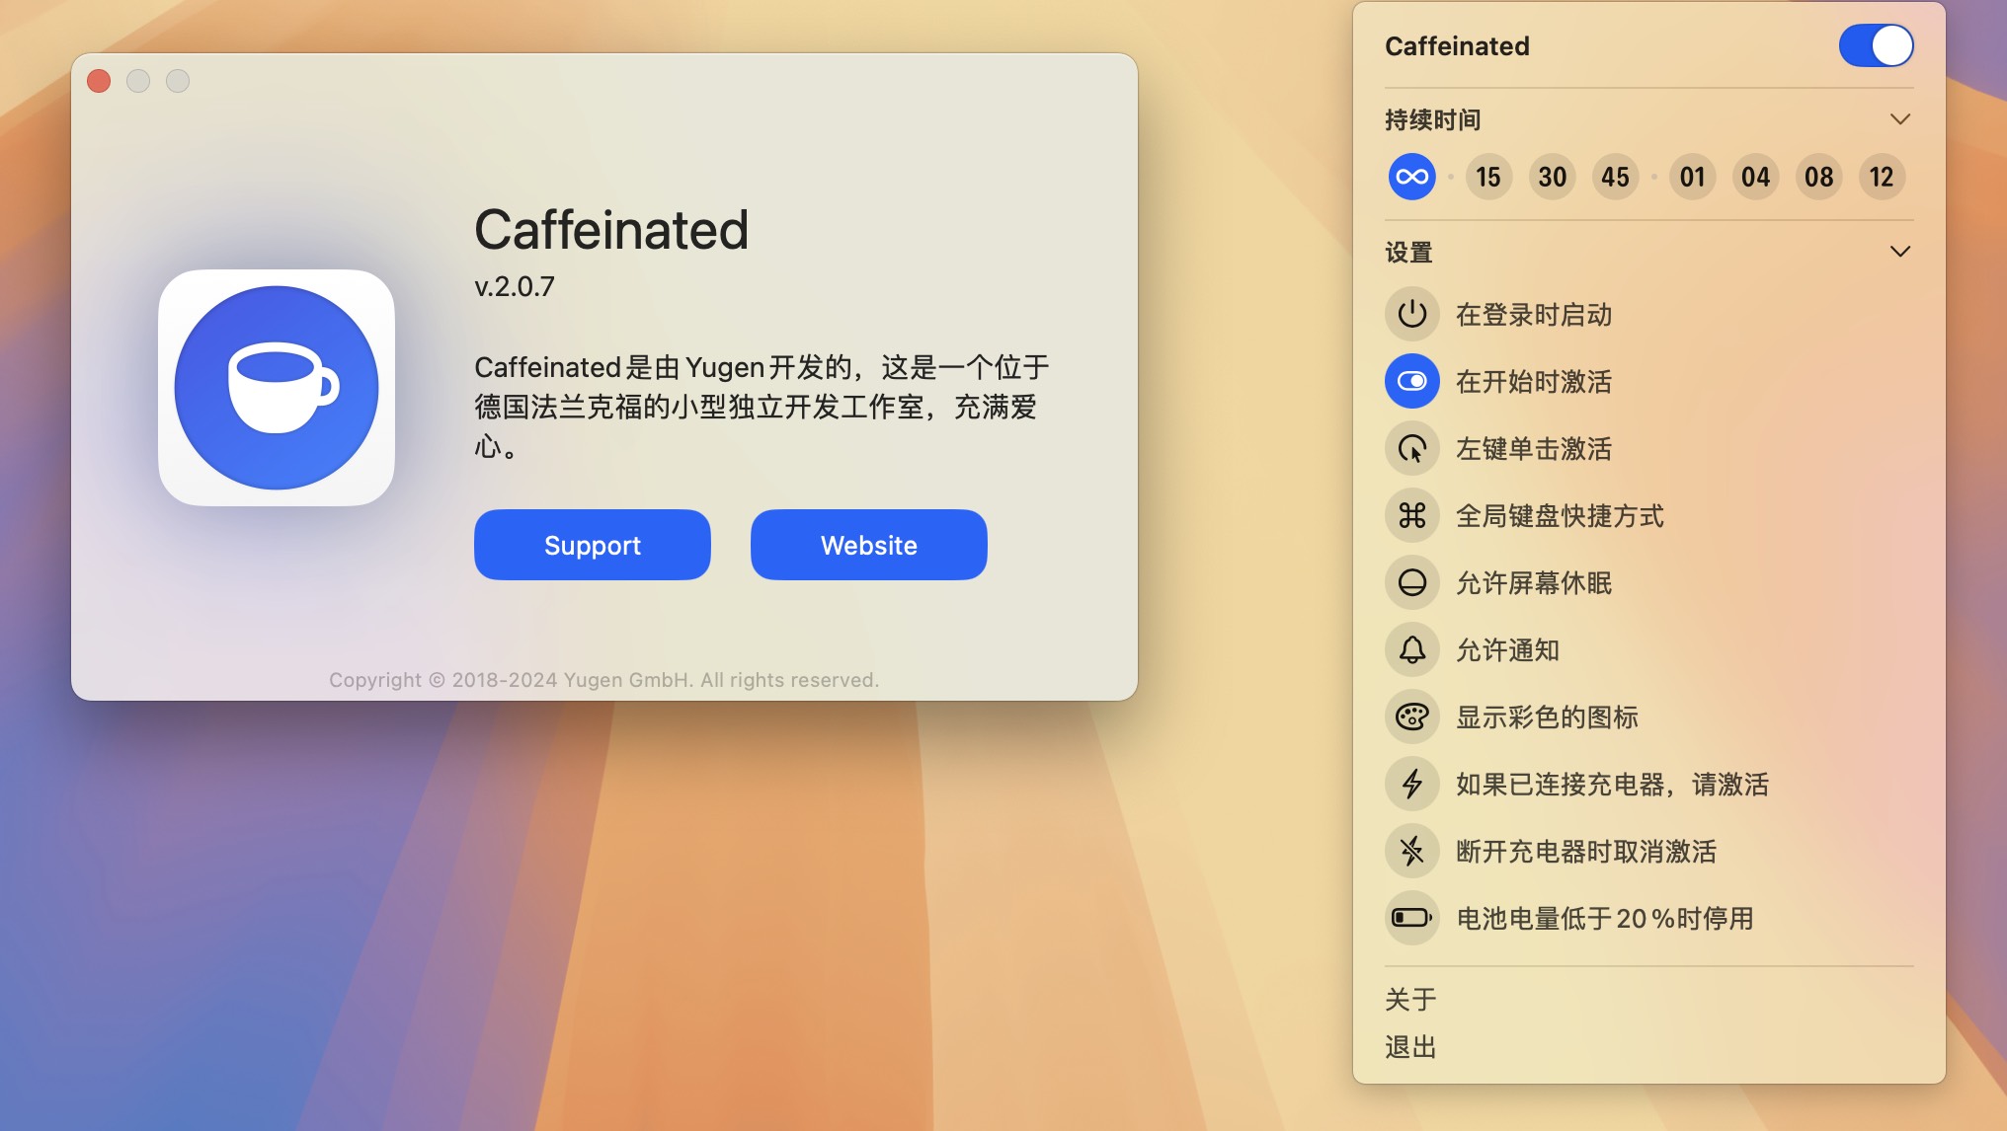Click the power/startup icon for login launch
The image size is (2007, 1131).
tap(1412, 314)
